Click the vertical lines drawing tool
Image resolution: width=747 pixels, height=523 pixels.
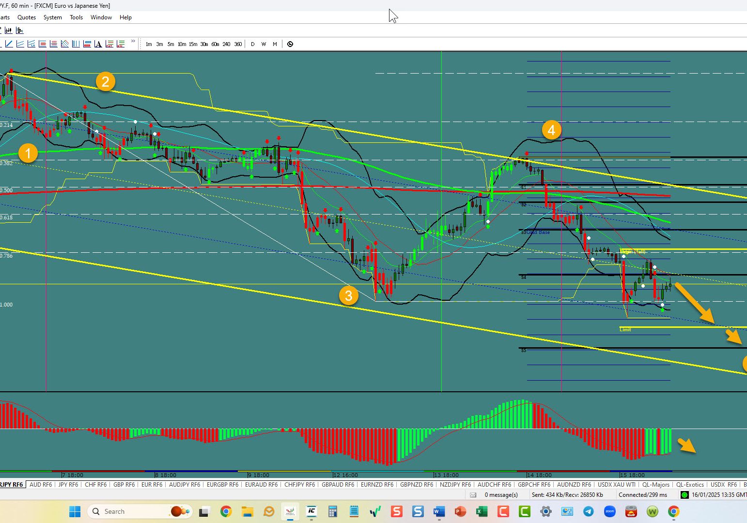pyautogui.click(x=76, y=44)
